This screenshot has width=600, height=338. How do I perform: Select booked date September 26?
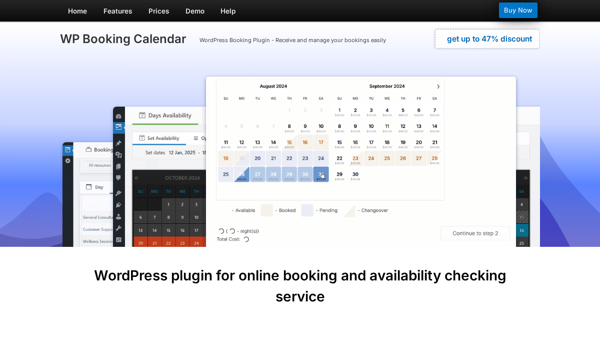(x=403, y=158)
